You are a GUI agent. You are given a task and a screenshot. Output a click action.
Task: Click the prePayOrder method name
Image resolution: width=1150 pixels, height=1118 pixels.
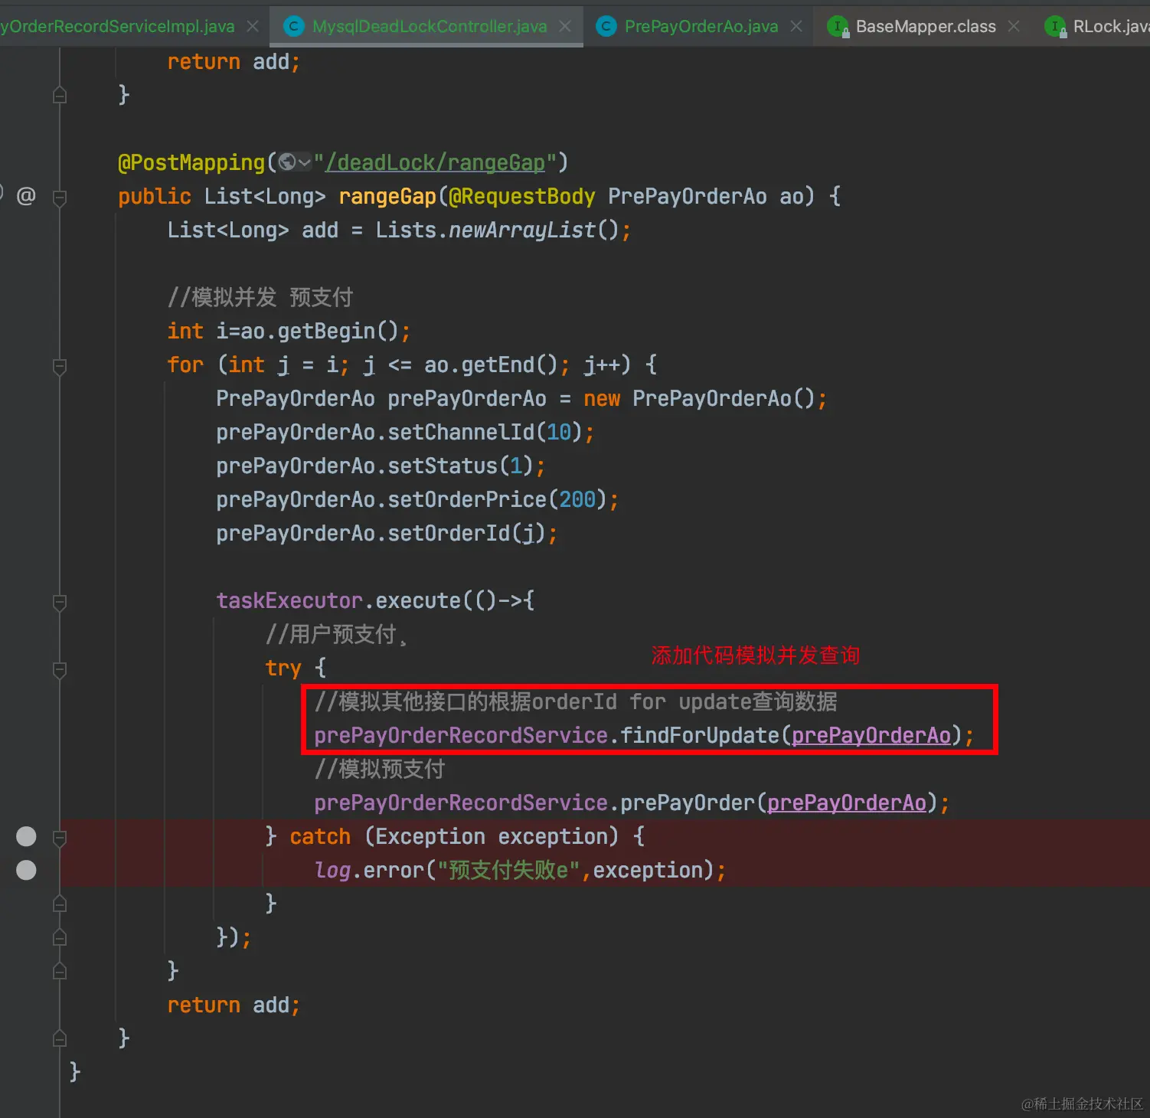pos(687,803)
